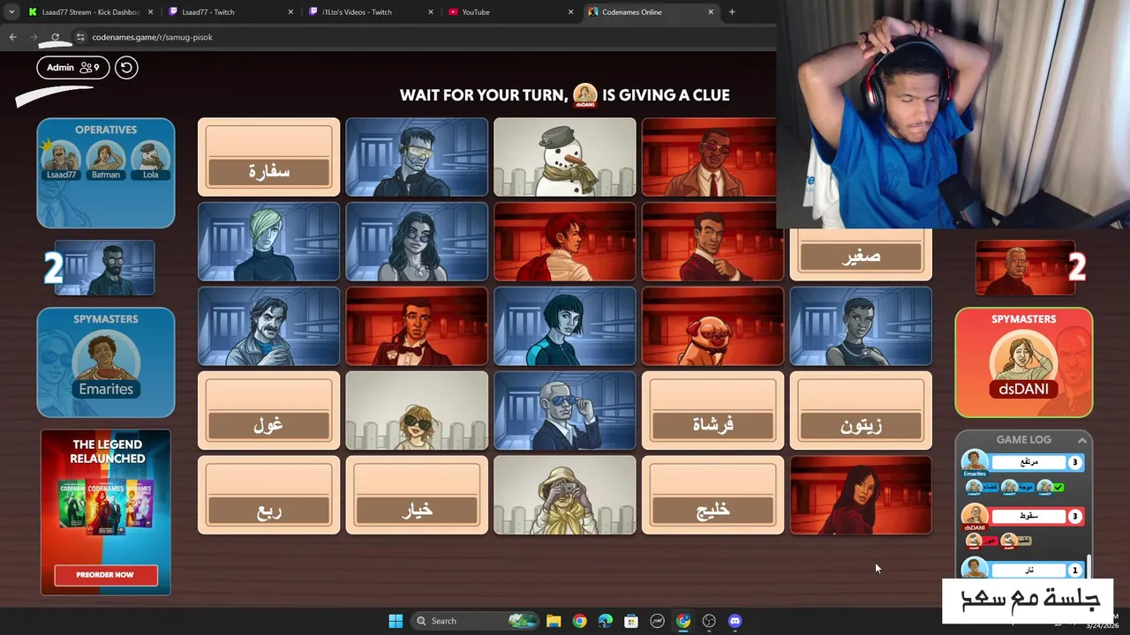Click the blue bald sunglasses agent card
Screen dimensions: 1130x635
pyautogui.click(x=565, y=411)
